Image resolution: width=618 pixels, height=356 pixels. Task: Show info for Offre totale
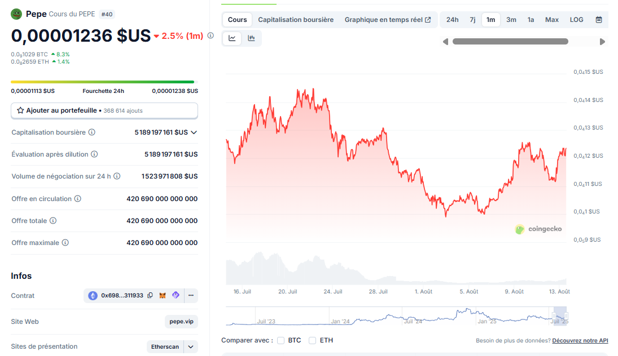(x=53, y=221)
